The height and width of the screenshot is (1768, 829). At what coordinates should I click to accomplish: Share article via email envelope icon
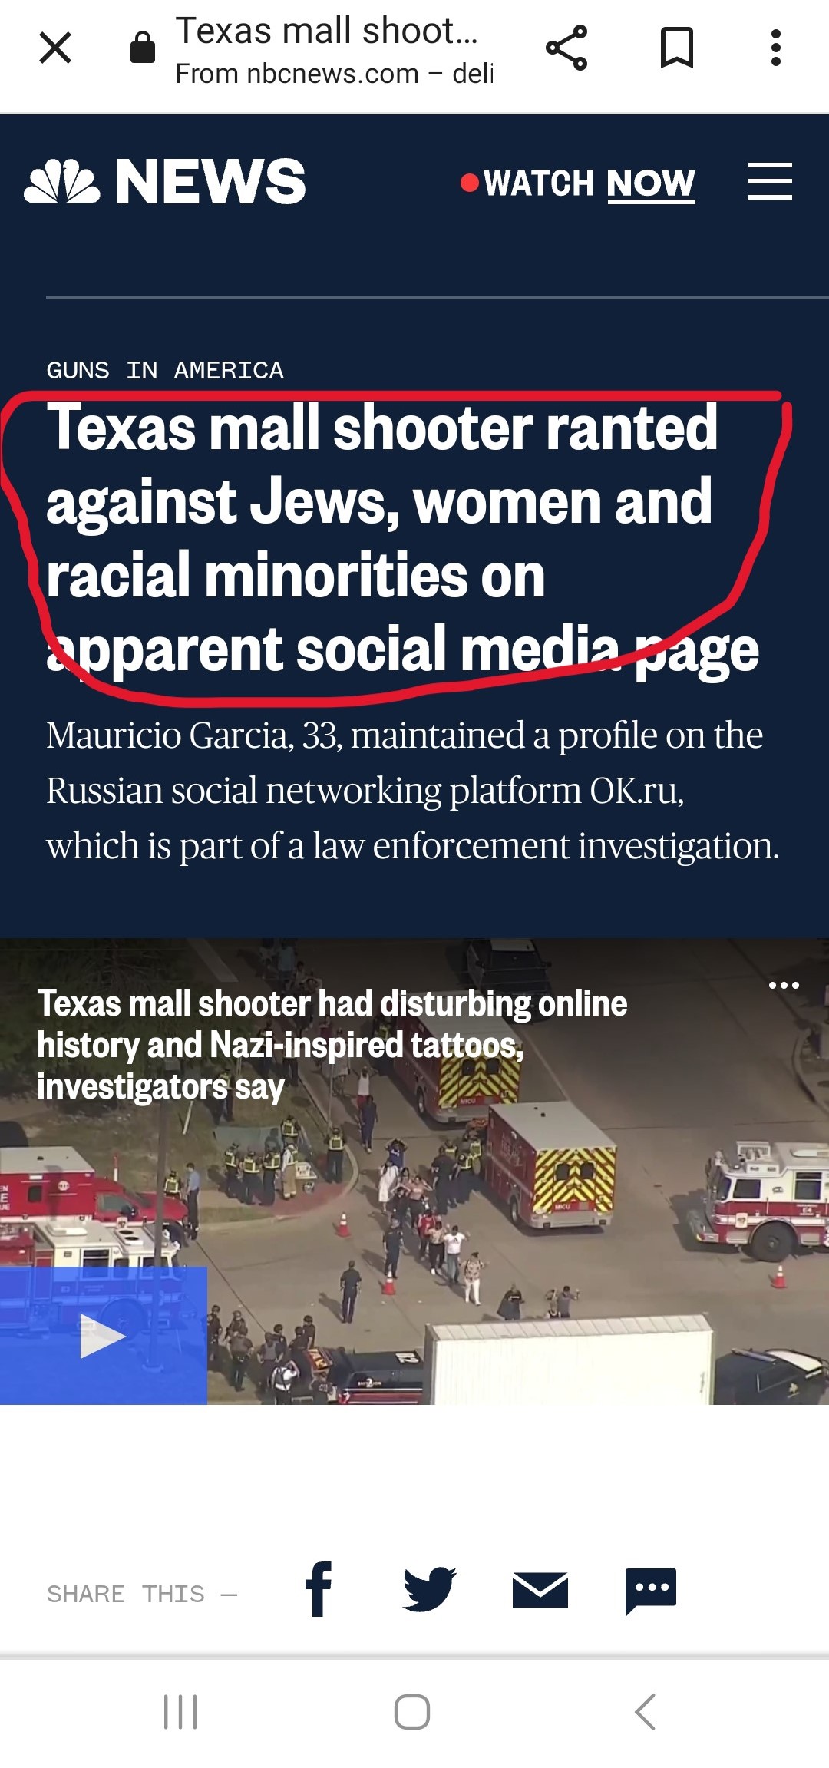click(x=540, y=1589)
